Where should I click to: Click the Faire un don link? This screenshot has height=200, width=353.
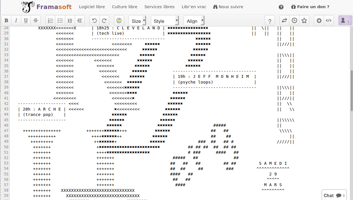click(x=310, y=7)
